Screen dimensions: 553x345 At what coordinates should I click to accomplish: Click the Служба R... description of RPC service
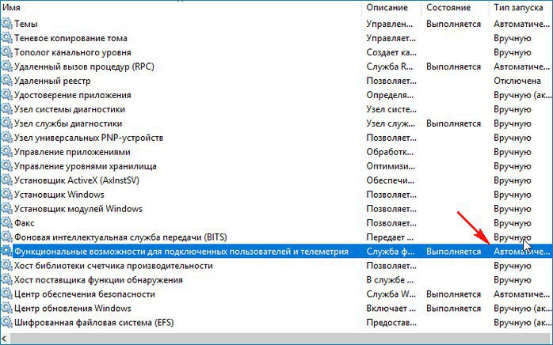pyautogui.click(x=390, y=66)
